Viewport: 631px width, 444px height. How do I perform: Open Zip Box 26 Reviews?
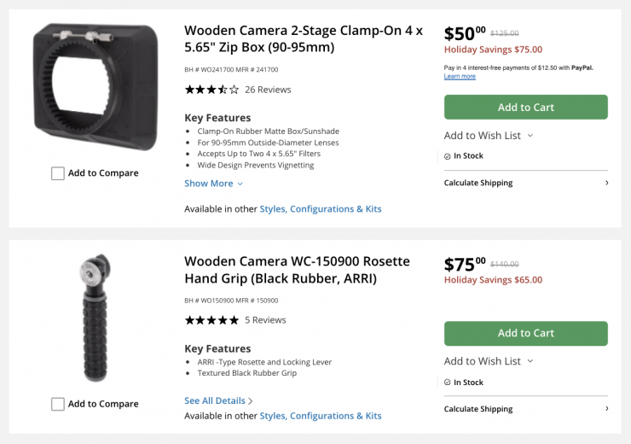coord(268,90)
